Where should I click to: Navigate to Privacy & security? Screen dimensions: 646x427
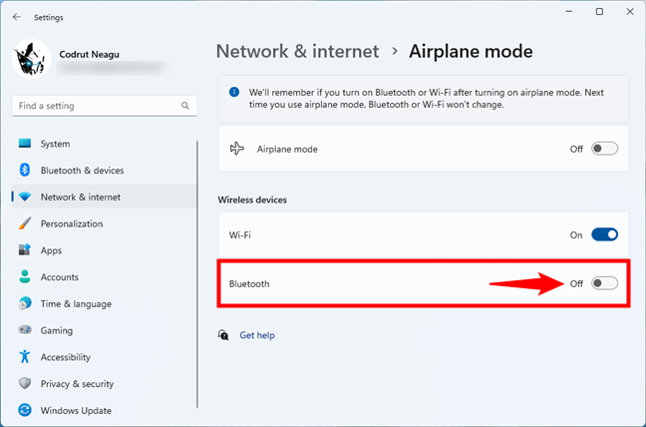click(x=105, y=383)
